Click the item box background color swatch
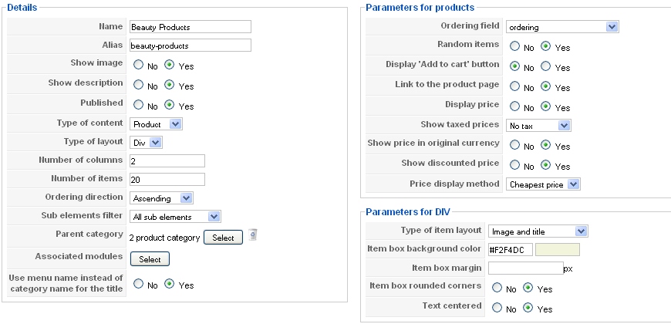Viewport: 671px width, 324px height. pos(558,250)
